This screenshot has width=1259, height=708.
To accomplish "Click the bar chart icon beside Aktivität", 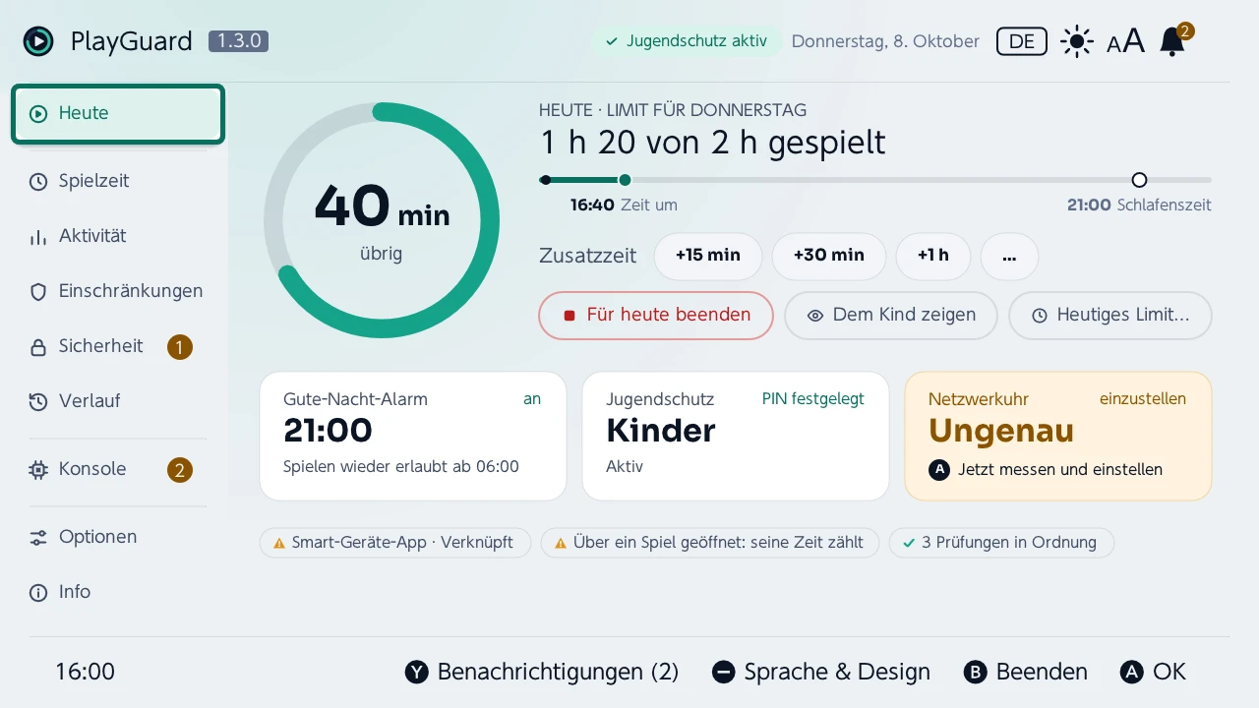I will (38, 236).
